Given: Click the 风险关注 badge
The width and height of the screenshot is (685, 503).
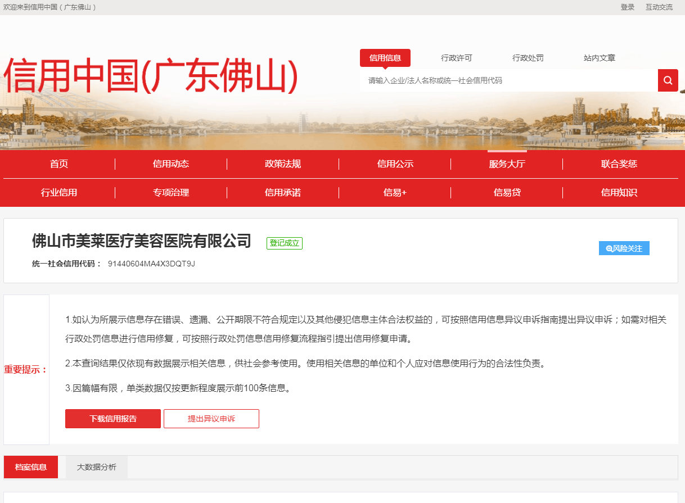Looking at the screenshot, I should [624, 248].
